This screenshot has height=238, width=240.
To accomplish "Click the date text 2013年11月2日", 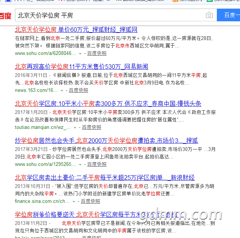I will tap(31, 223).
